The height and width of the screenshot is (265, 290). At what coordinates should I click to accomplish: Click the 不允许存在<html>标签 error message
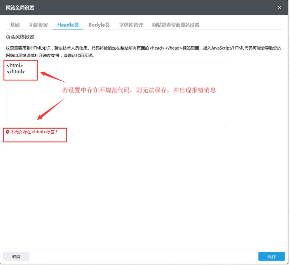pyautogui.click(x=34, y=132)
